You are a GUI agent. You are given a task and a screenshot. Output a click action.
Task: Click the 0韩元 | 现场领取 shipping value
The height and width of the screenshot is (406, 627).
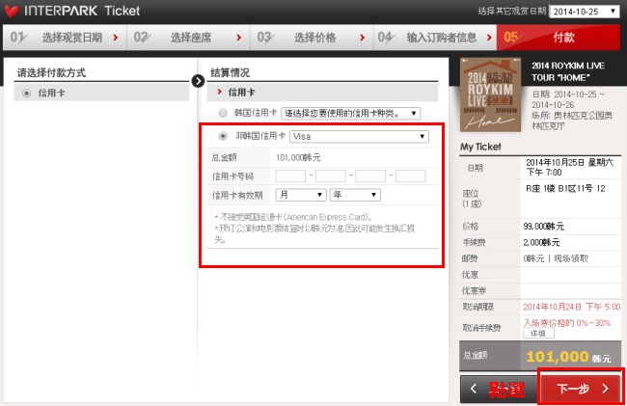pos(556,258)
